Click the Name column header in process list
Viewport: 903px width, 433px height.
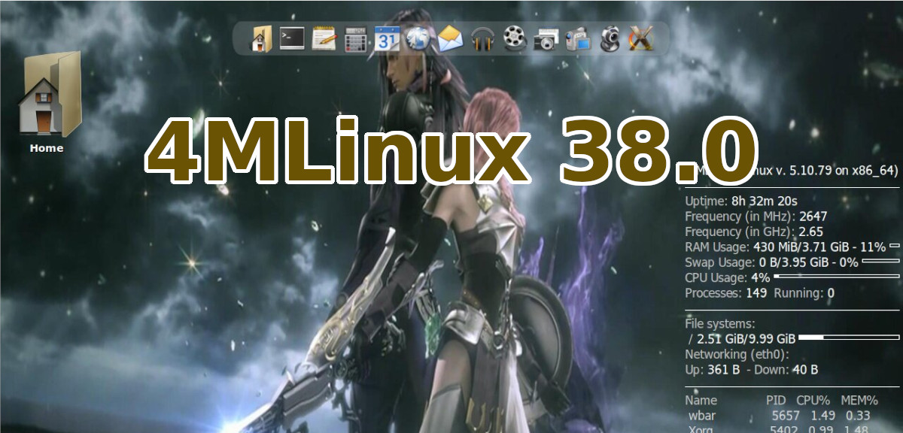[701, 400]
